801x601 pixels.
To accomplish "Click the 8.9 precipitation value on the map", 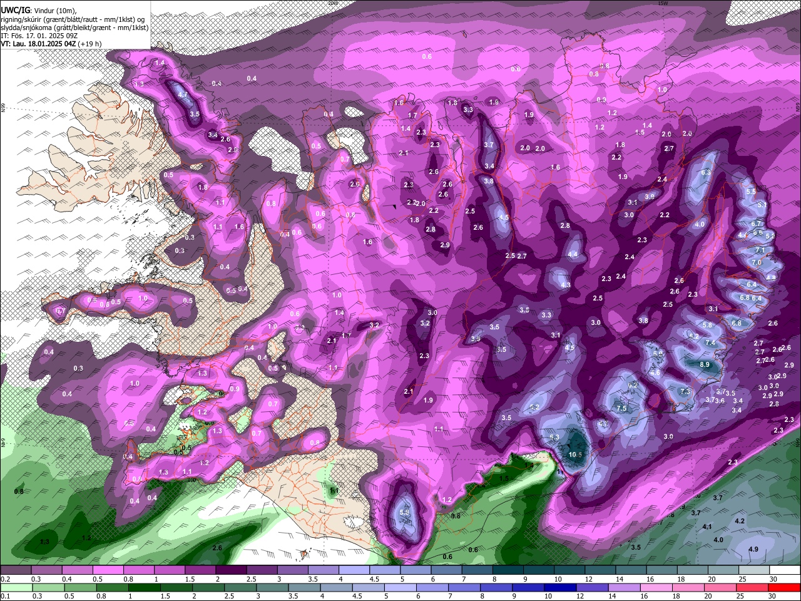I will tap(705, 364).
